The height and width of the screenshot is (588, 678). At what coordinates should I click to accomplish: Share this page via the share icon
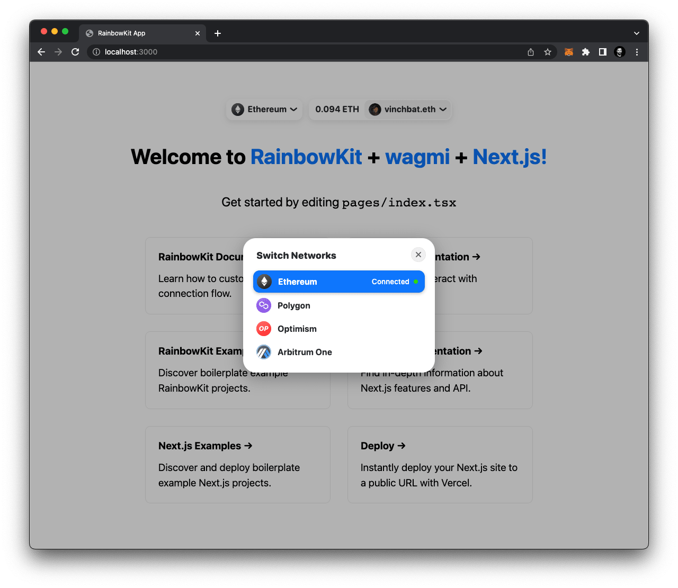[531, 52]
